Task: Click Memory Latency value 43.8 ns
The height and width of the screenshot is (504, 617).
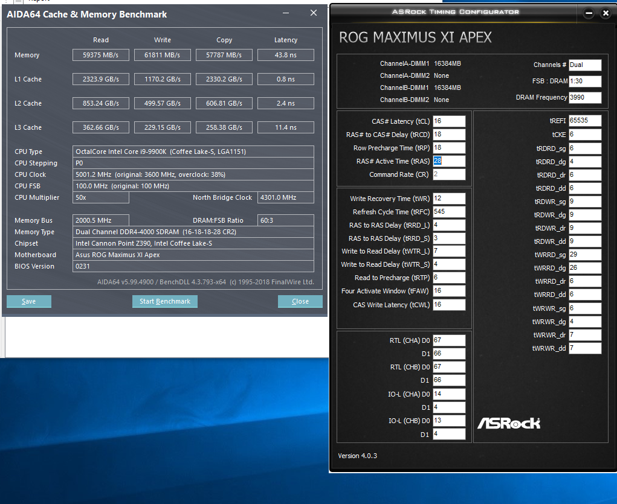Action: pos(286,55)
